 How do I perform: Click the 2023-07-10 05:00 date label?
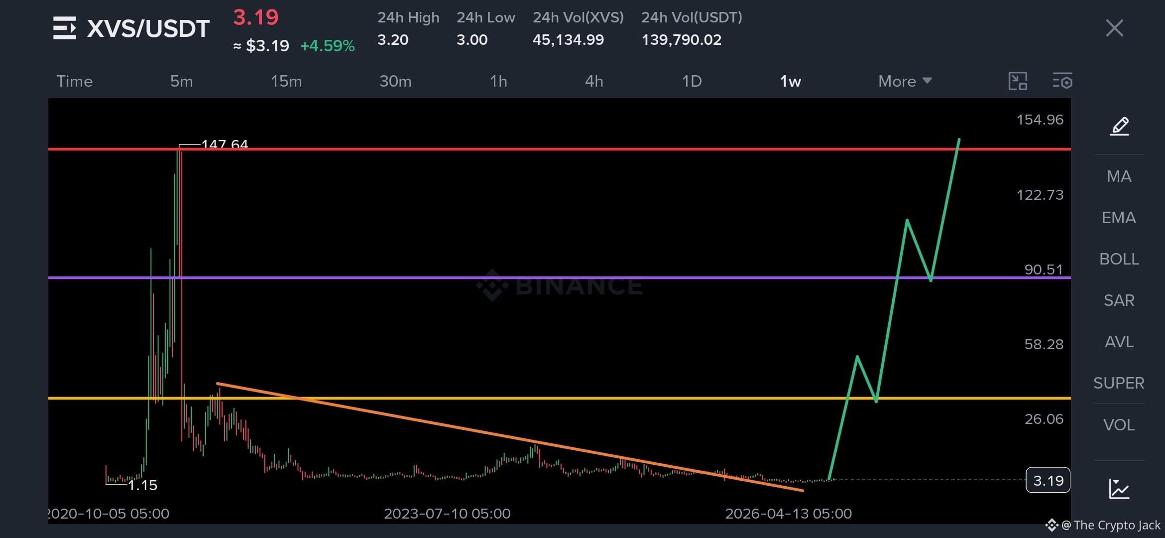click(x=447, y=514)
